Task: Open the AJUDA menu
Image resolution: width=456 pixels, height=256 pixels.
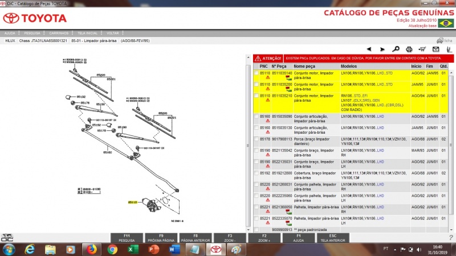Action: (x=10, y=33)
